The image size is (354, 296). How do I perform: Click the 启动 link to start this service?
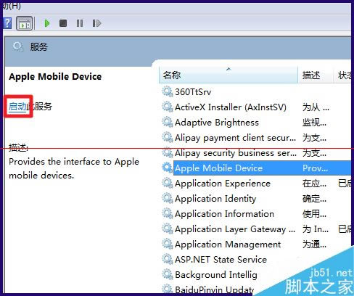pyautogui.click(x=17, y=107)
